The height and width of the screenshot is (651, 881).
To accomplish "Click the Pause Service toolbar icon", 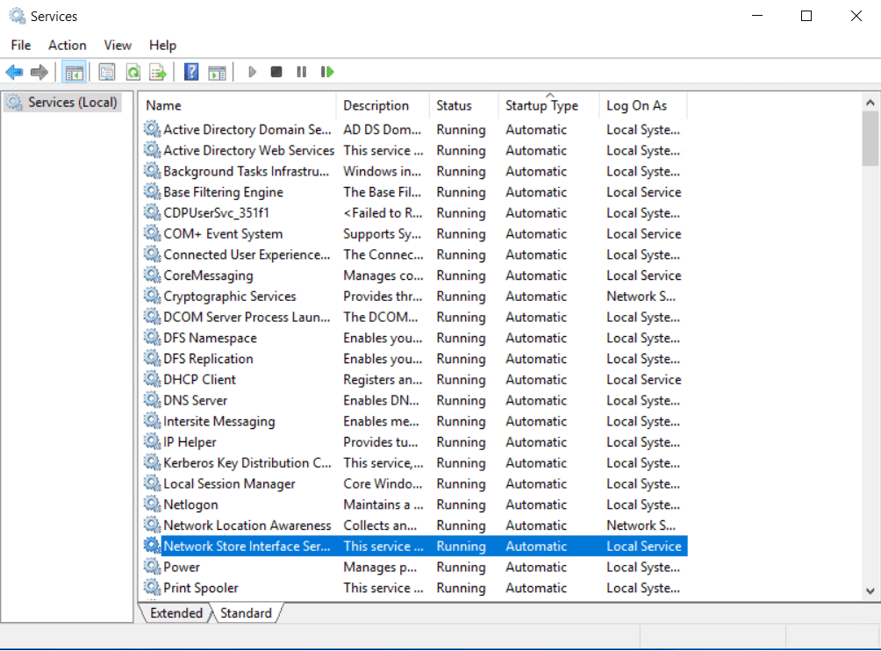I will point(301,72).
